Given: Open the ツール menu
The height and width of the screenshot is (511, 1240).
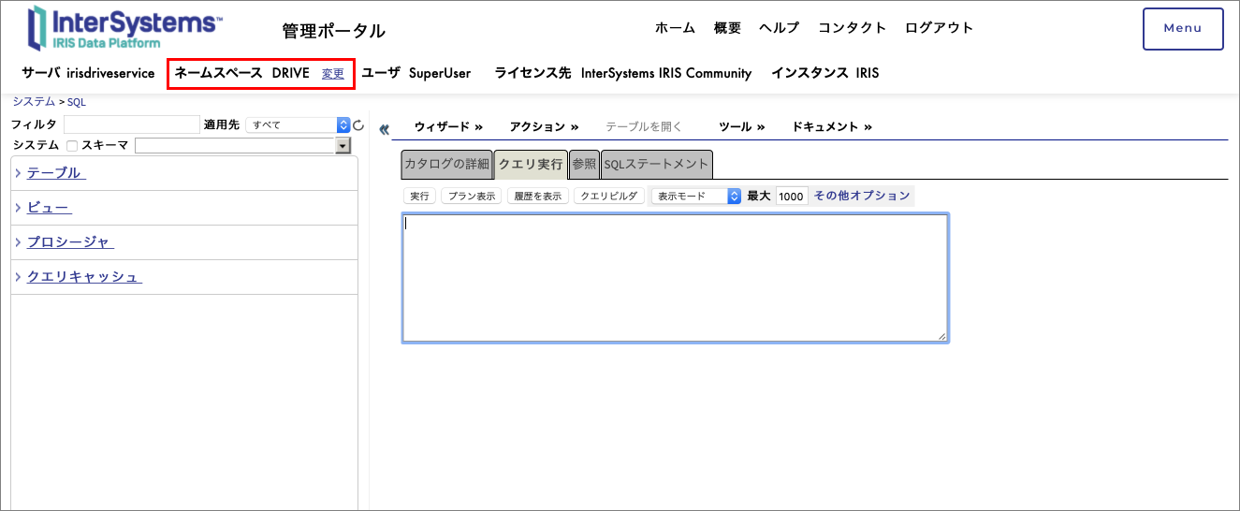Looking at the screenshot, I should (x=741, y=126).
